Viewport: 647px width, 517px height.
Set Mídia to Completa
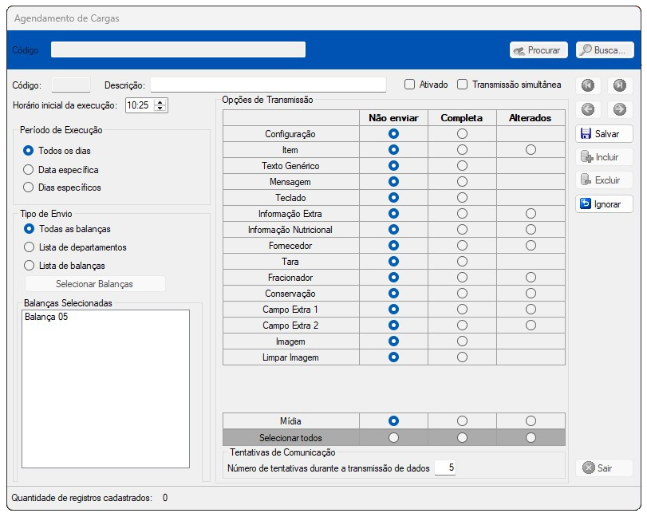pos(462,421)
